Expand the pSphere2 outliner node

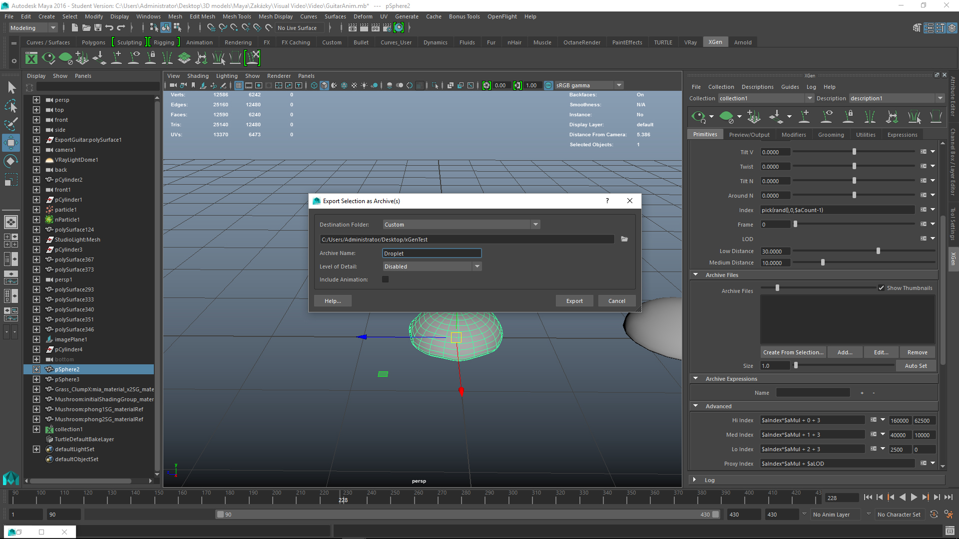click(36, 369)
